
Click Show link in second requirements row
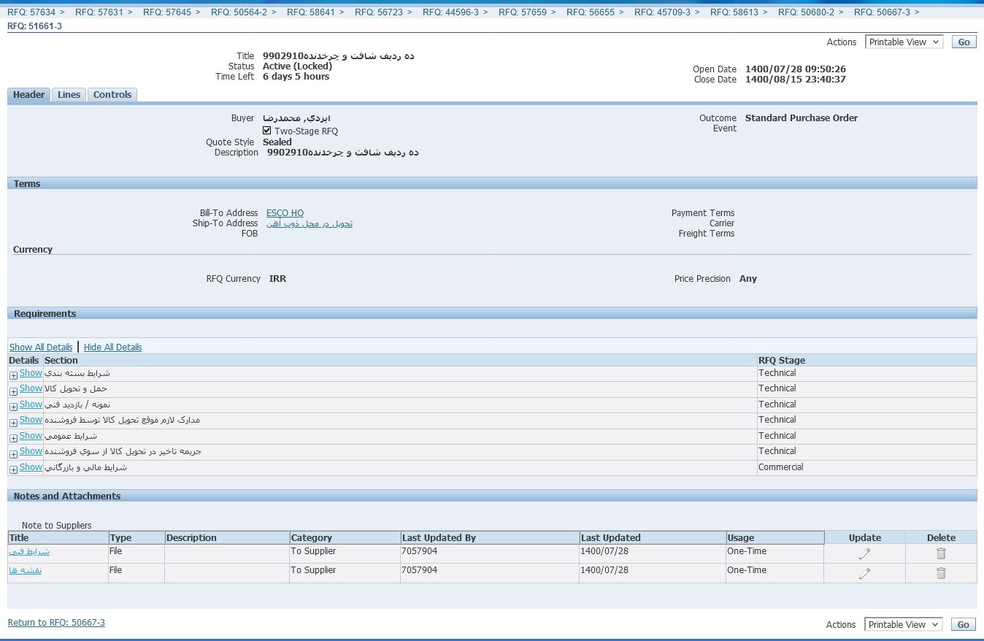(x=31, y=388)
